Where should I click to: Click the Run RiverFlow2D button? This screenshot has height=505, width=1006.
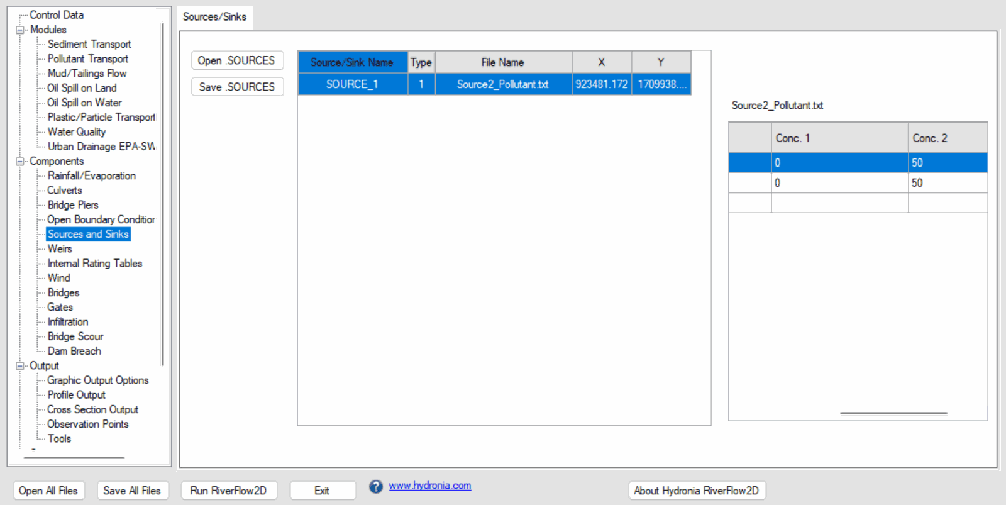point(228,491)
